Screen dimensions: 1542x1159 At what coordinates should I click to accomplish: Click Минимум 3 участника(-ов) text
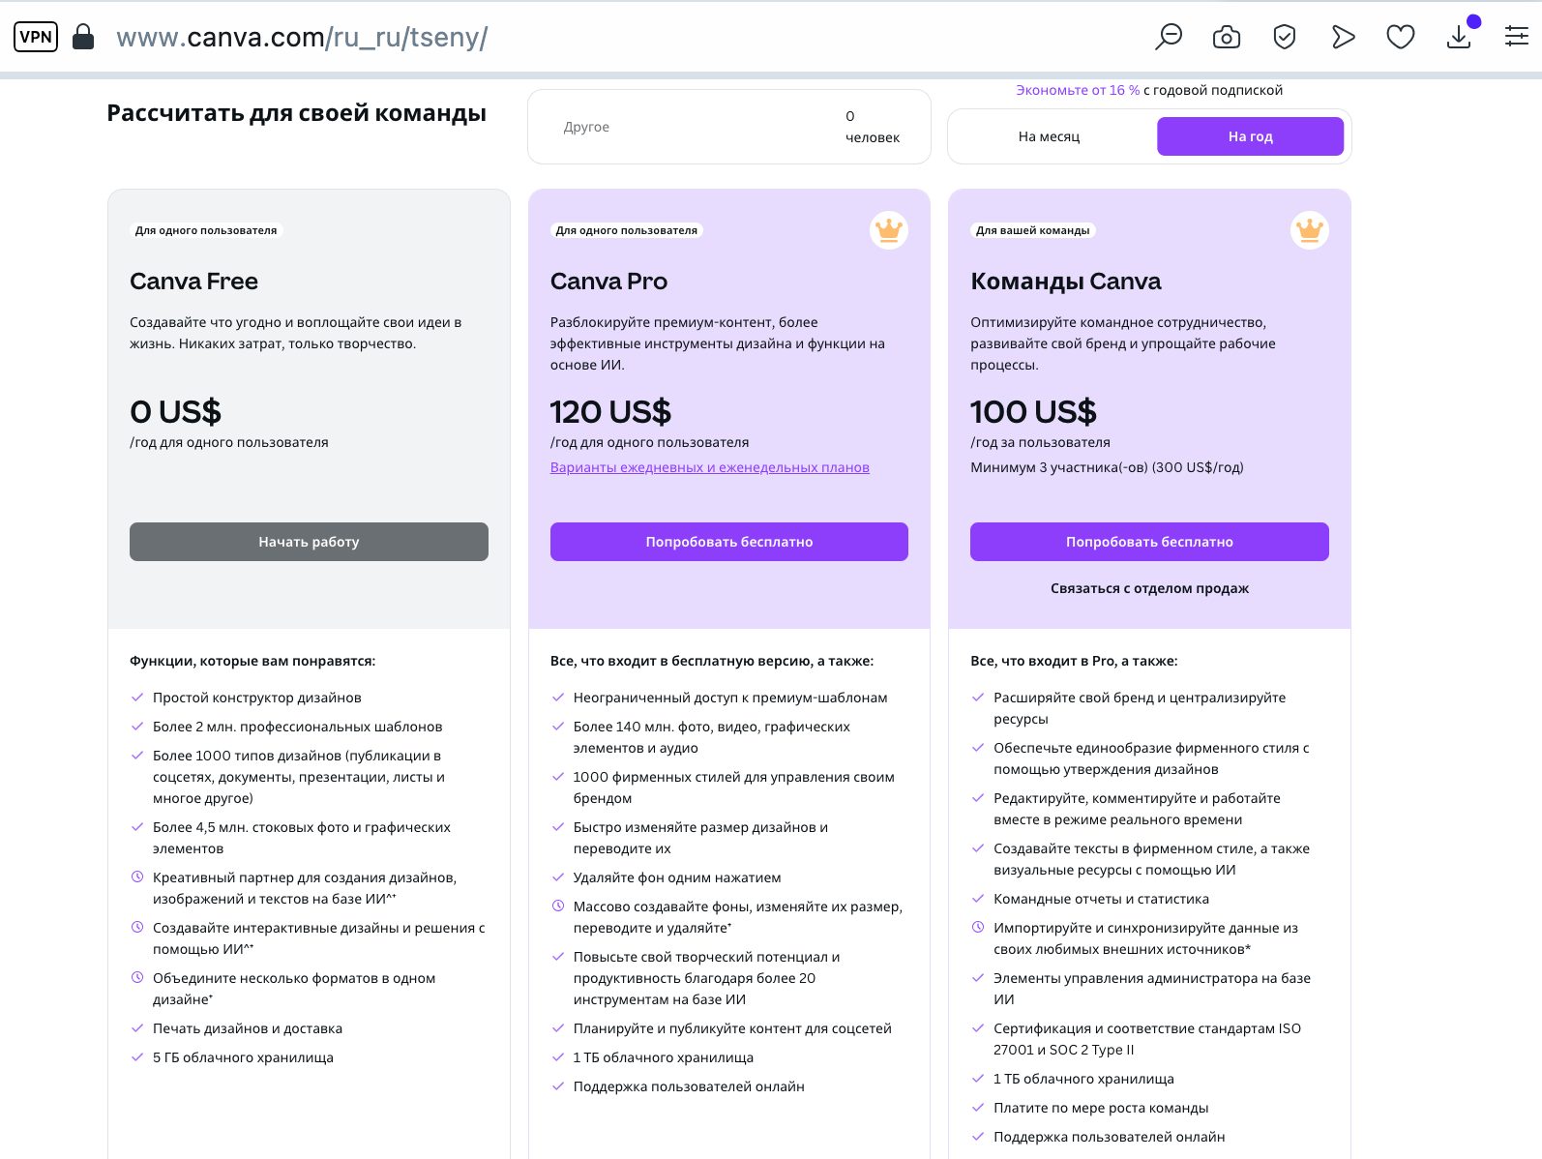pyautogui.click(x=1107, y=467)
